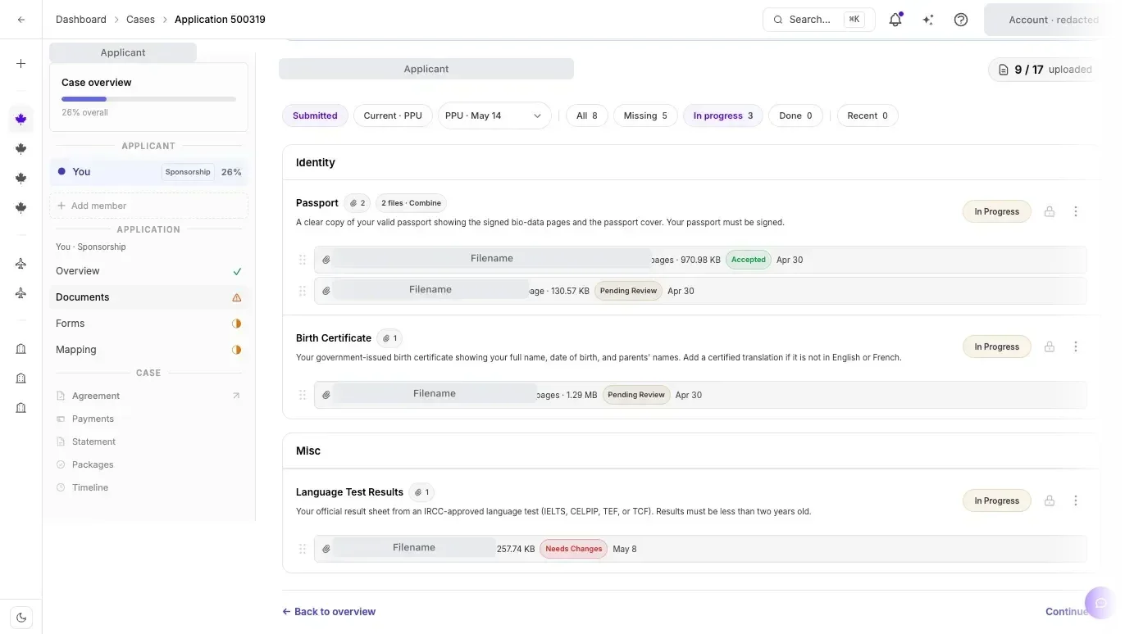Click Add member in the sidebar
The width and height of the screenshot is (1134, 634).
[148, 206]
